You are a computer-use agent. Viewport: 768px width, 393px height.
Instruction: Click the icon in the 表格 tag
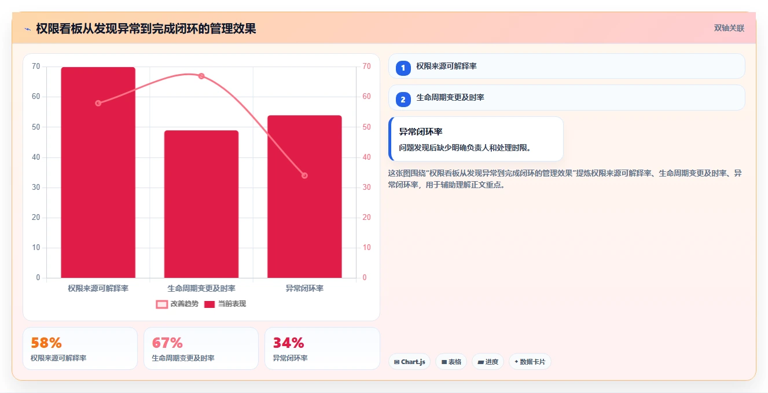click(444, 362)
